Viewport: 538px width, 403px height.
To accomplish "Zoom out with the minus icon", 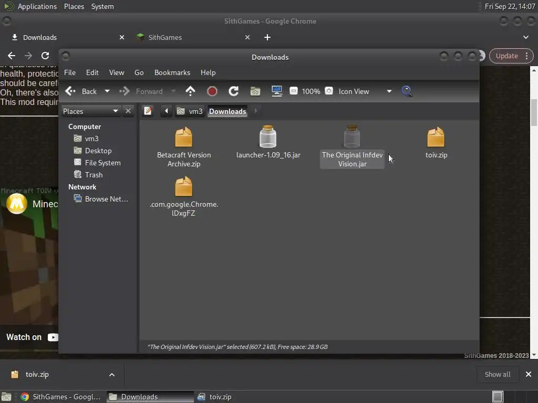I will 293,91.
